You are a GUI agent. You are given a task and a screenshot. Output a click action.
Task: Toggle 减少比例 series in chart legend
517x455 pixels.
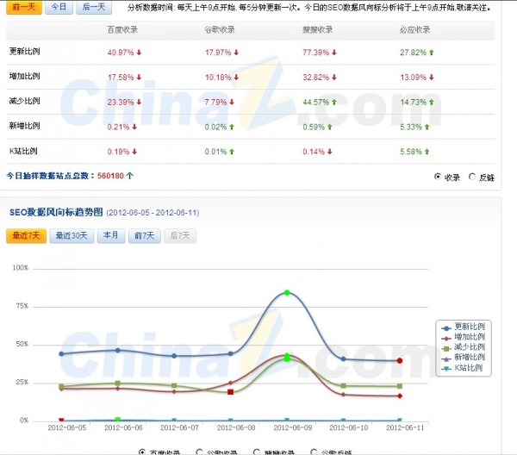(x=463, y=347)
